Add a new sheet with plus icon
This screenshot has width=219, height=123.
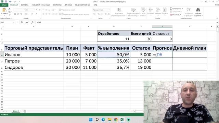point(25,111)
